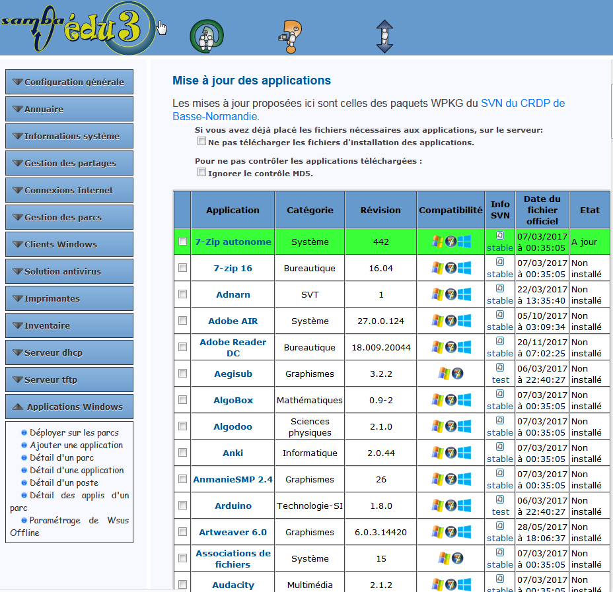Expand the Configuration générale menu
Viewport: 613px width, 592px height.
(69, 82)
